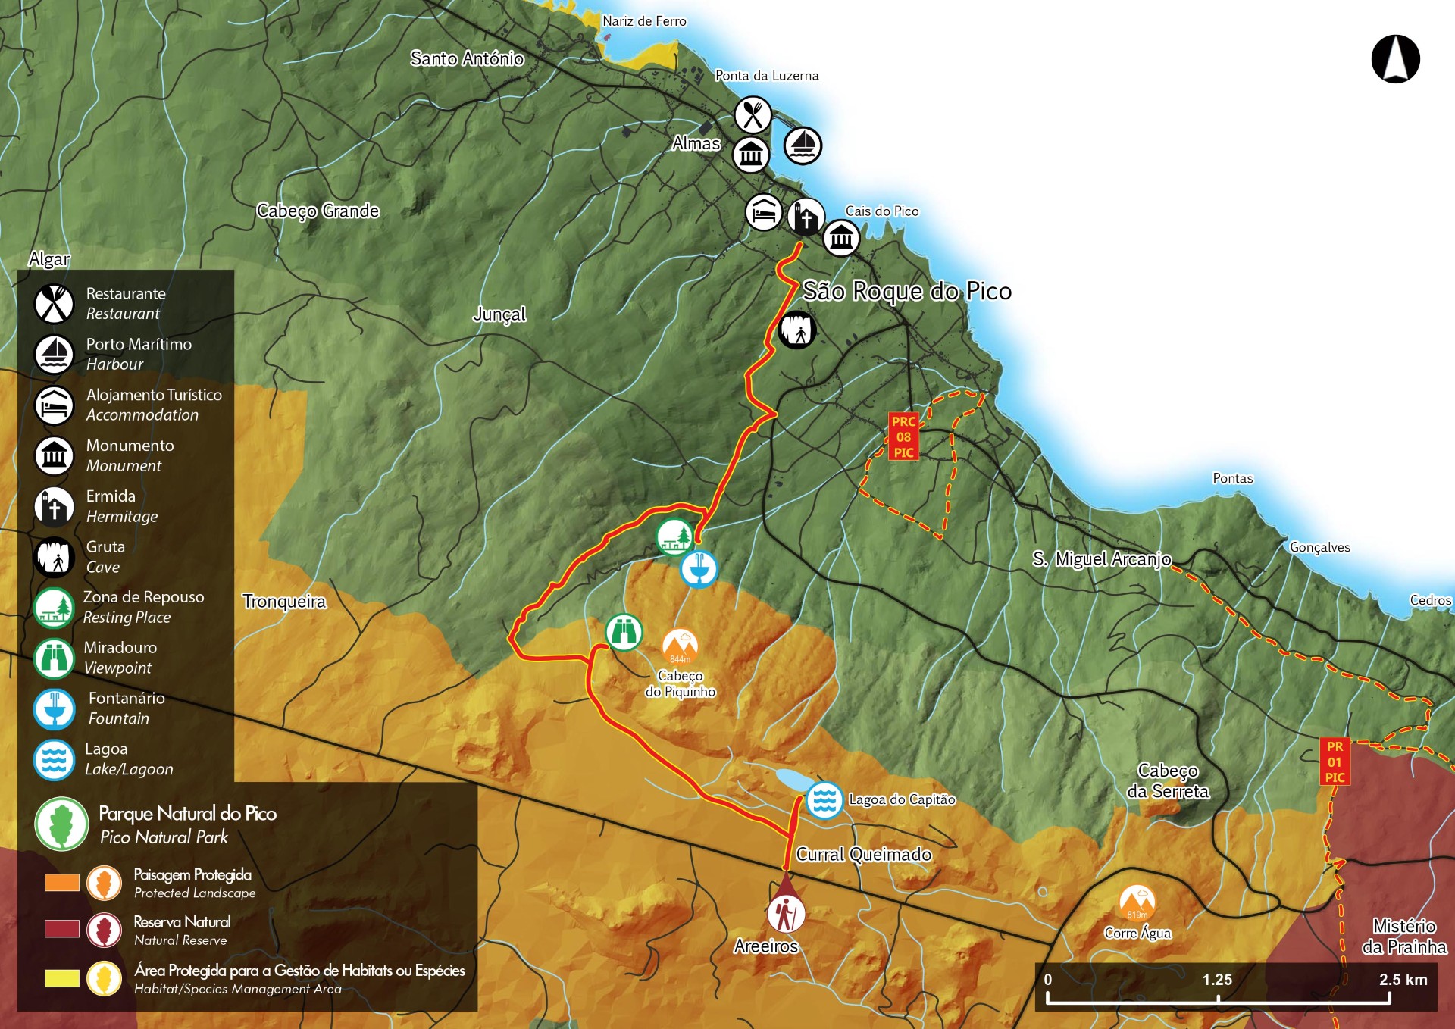Click the harbour sailboat icon on the coast
Image resolution: width=1455 pixels, height=1029 pixels.
(x=802, y=145)
